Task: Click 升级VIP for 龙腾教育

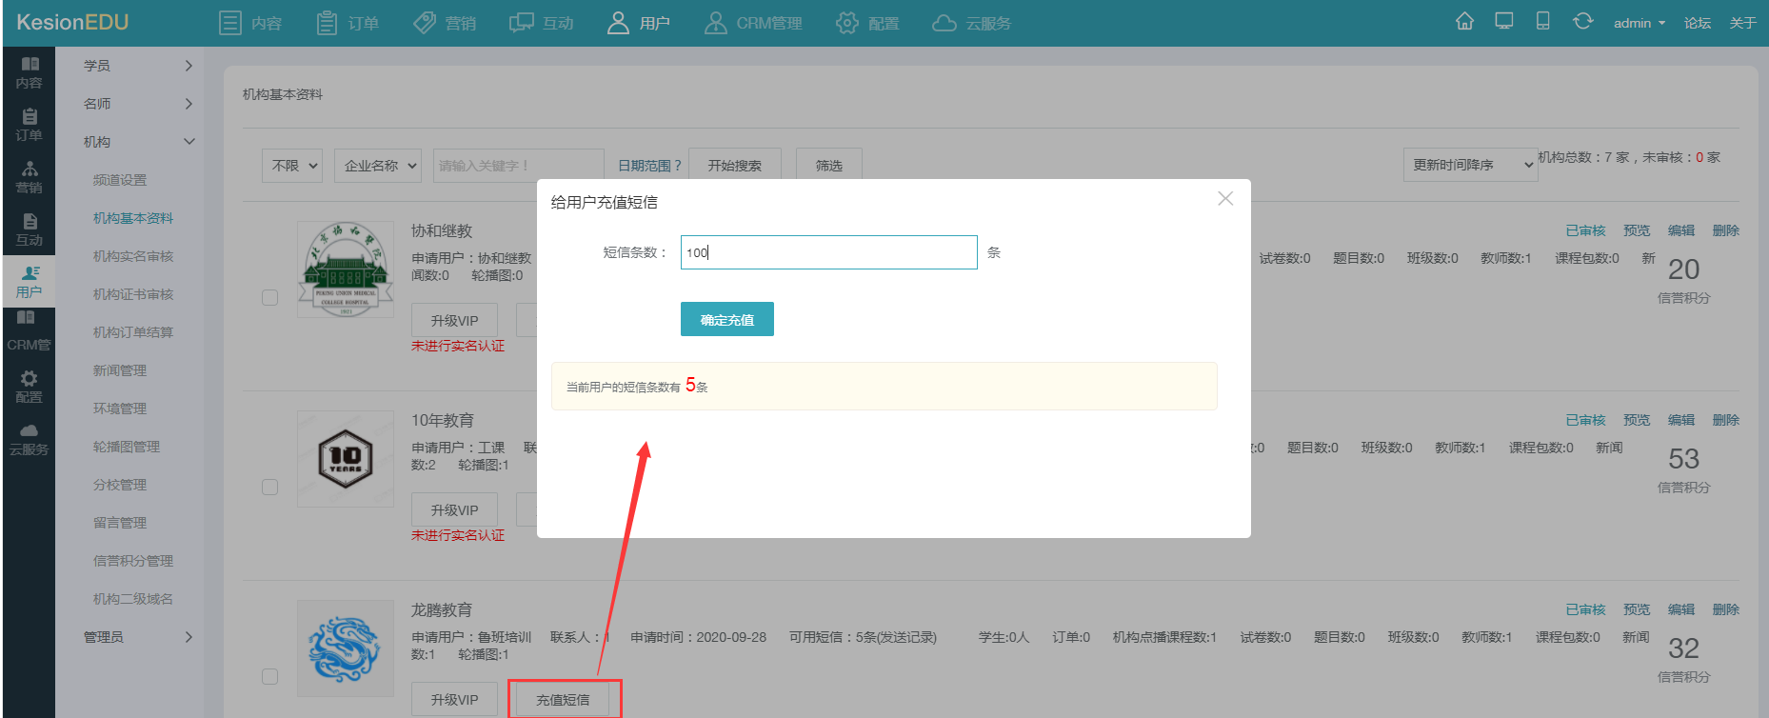Action: point(454,700)
